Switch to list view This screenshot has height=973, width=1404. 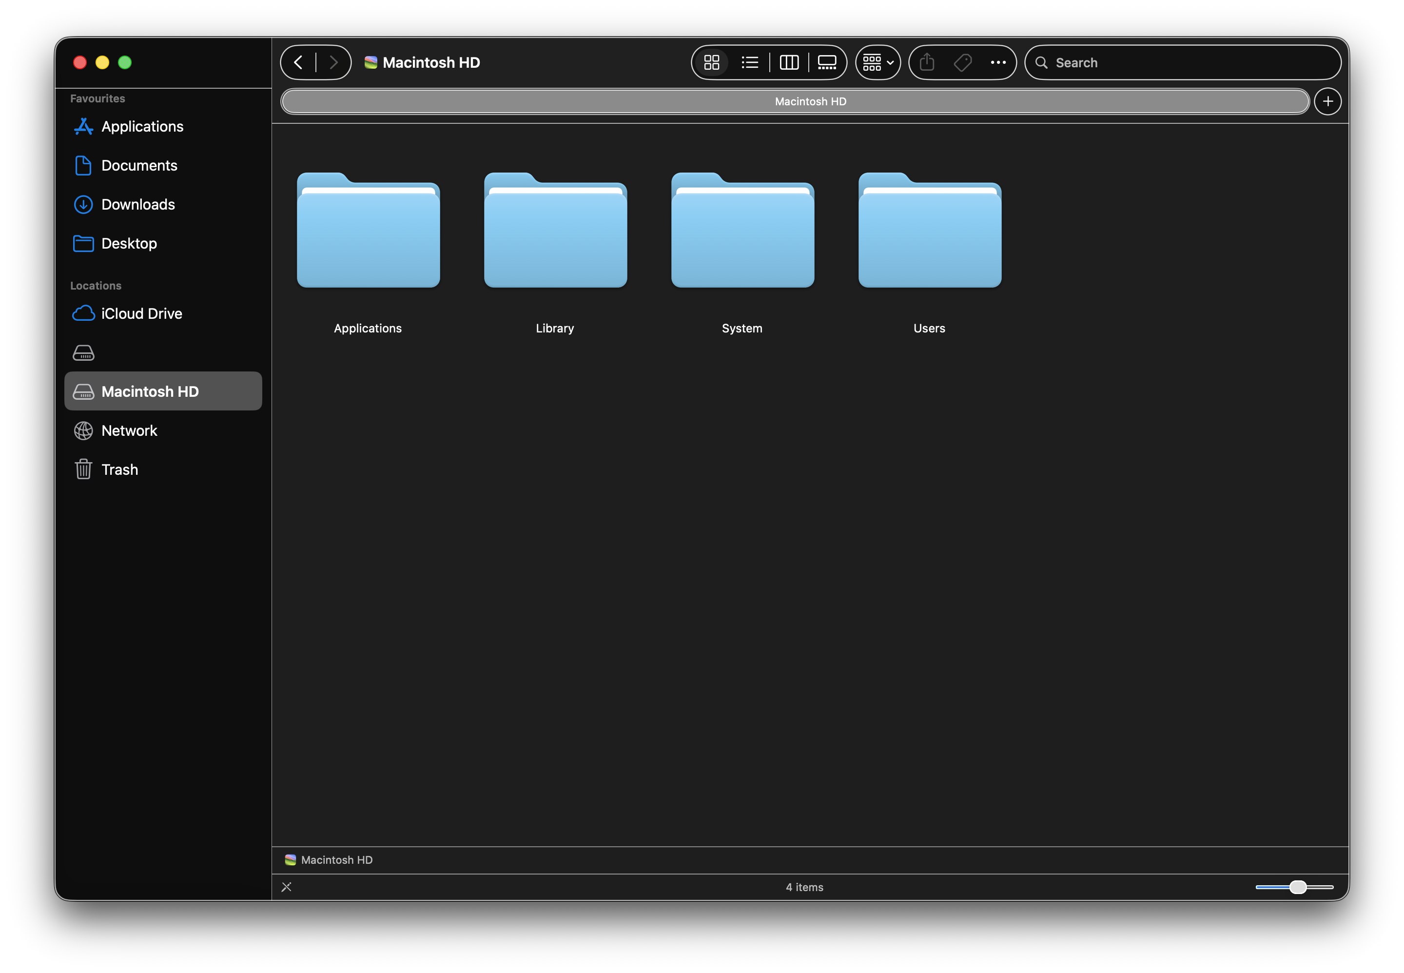click(x=750, y=62)
